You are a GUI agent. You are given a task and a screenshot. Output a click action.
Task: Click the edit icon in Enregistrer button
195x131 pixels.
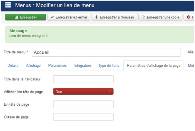tap(16, 17)
